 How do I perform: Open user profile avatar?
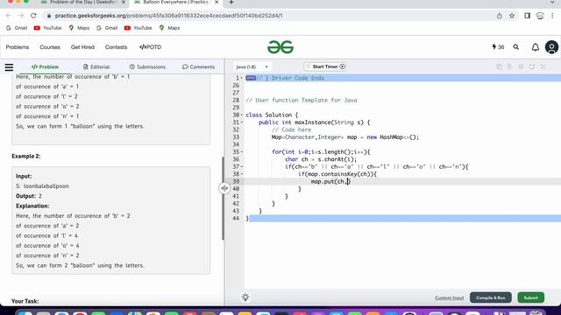click(x=551, y=47)
